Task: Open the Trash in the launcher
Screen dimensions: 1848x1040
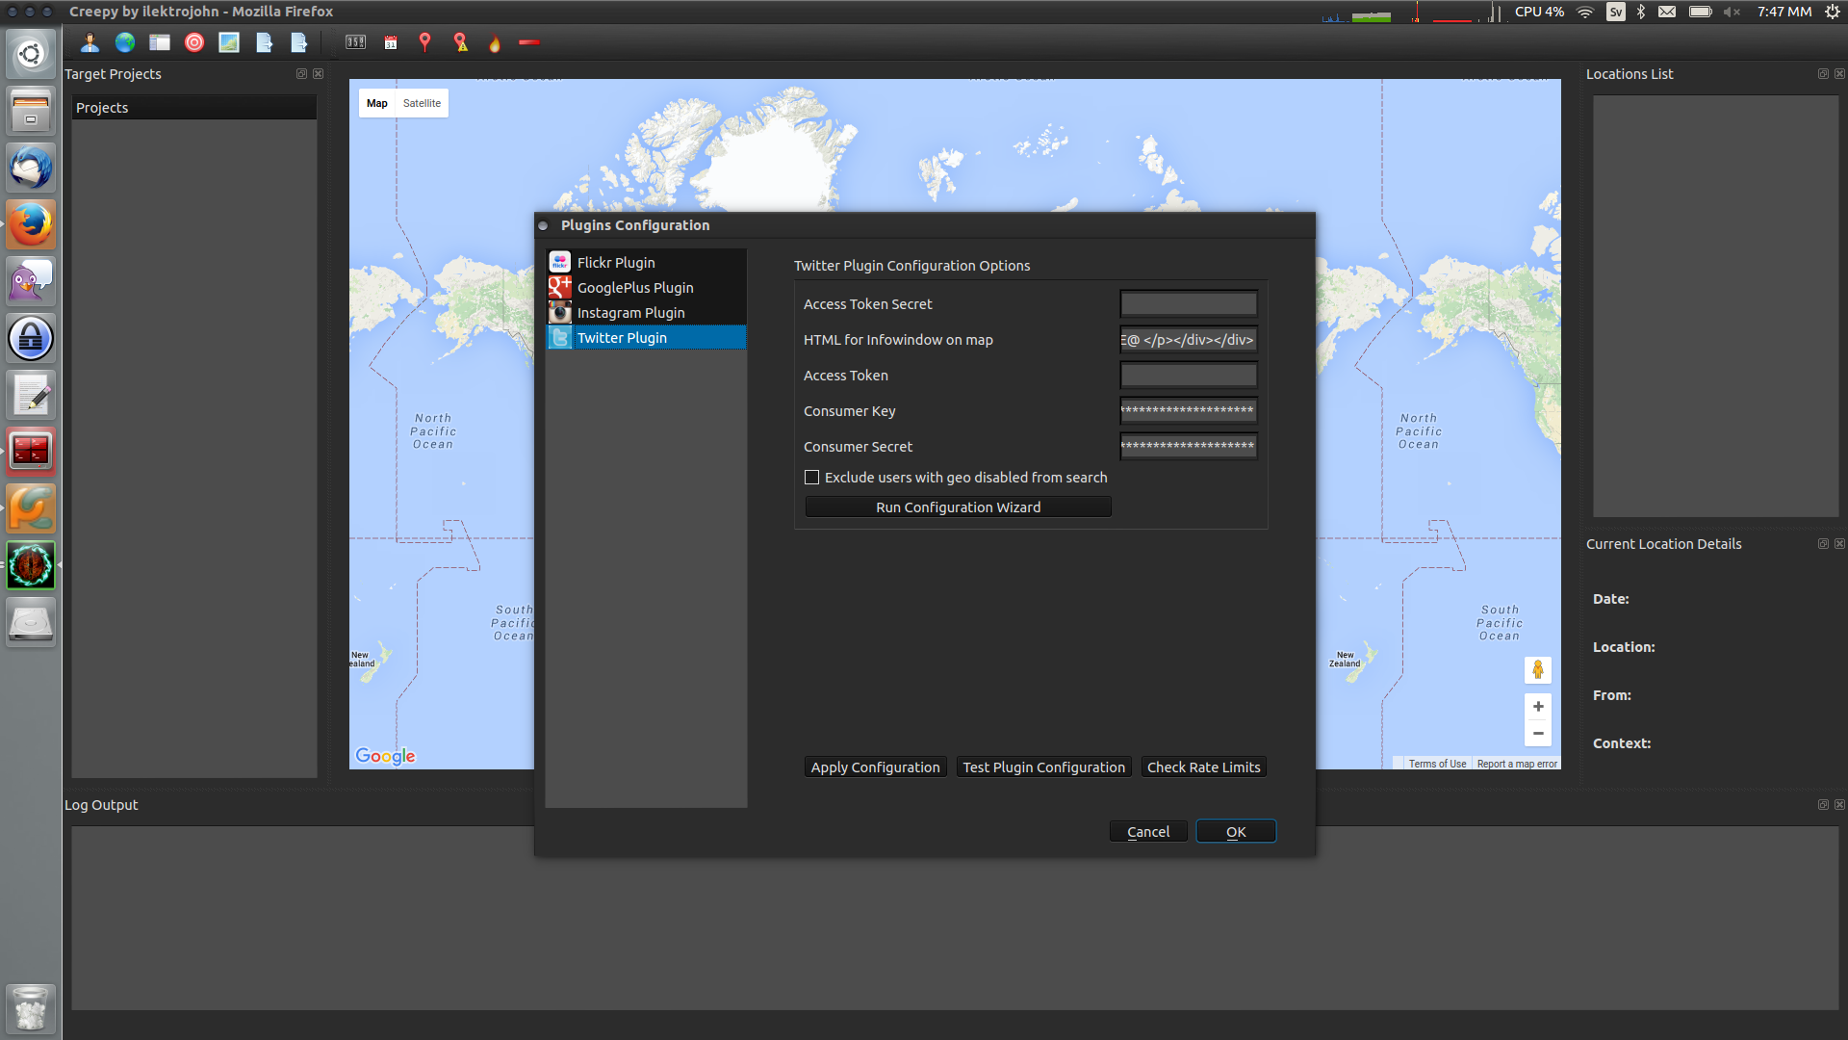Action: click(x=31, y=1007)
